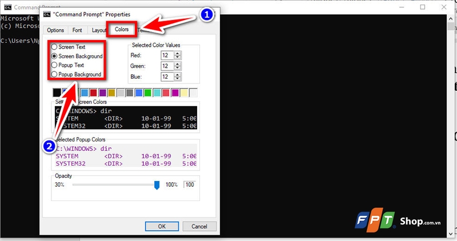The height and width of the screenshot is (241, 457).
Task: Pick the steel blue swatch beside dark red
Action: [x=84, y=93]
